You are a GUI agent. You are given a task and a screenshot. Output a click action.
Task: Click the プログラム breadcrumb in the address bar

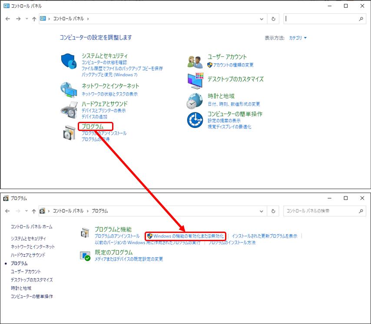[100, 211]
